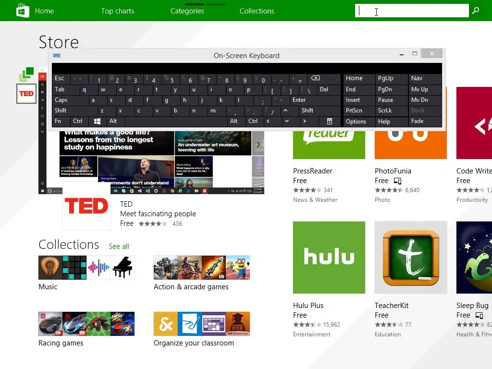Open Categories menu
This screenshot has height=369, width=492.
187,11
